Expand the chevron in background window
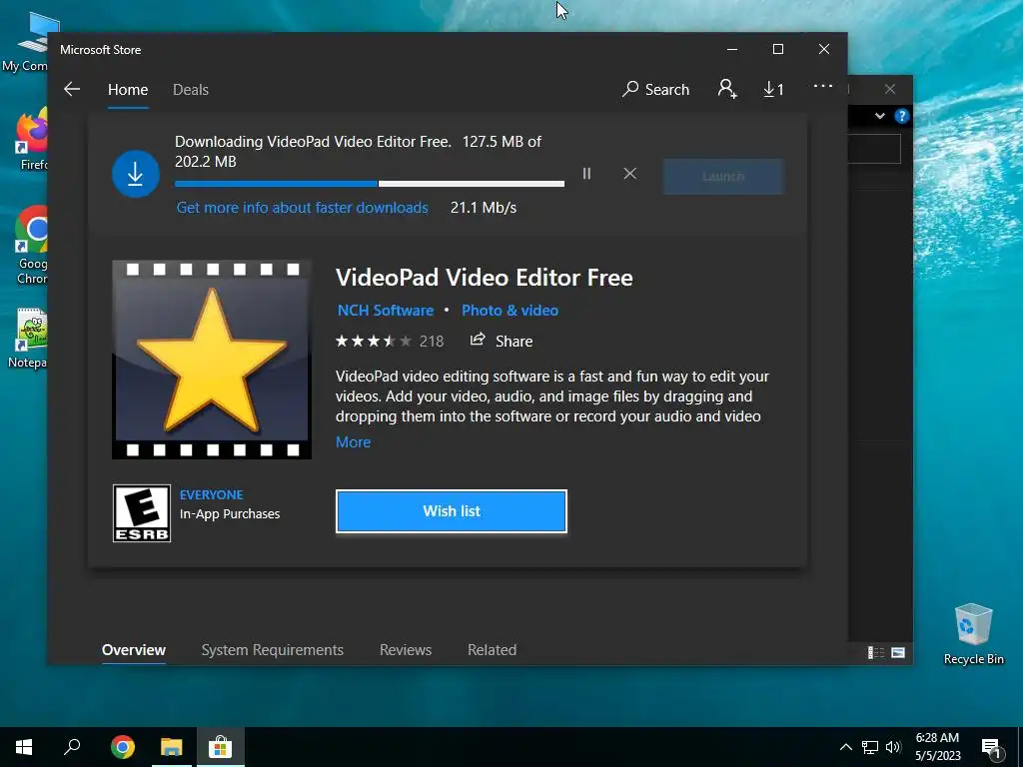 click(879, 116)
